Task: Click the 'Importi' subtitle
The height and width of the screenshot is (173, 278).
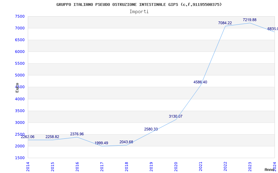Action: 139,12
